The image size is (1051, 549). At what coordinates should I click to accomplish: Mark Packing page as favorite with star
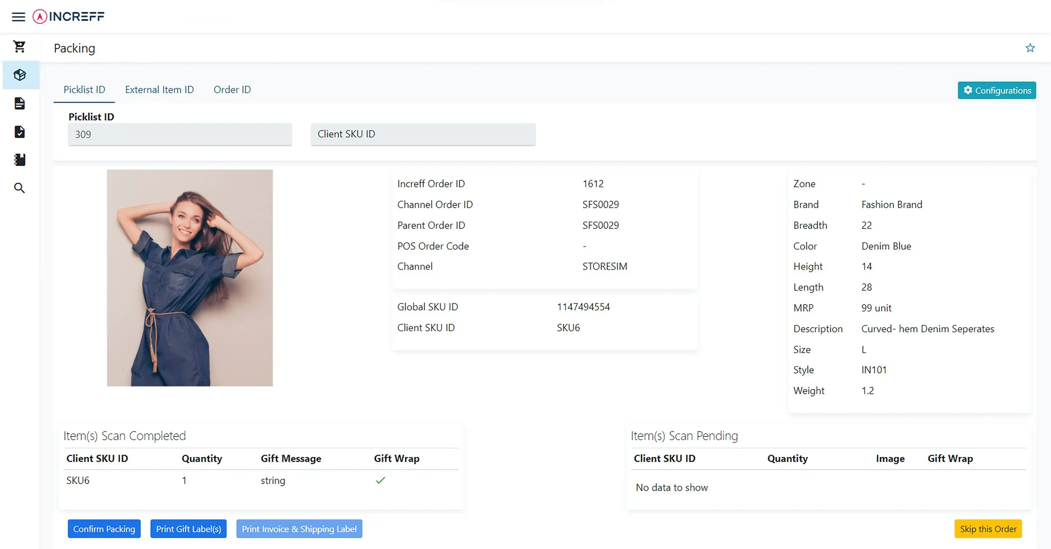point(1030,48)
